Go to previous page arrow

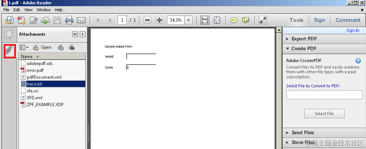click(98, 20)
